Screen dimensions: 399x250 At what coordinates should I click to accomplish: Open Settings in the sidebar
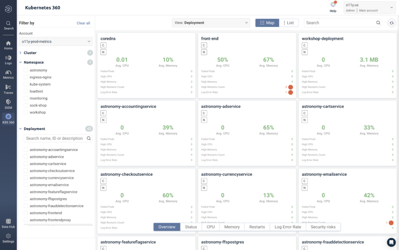[9, 238]
